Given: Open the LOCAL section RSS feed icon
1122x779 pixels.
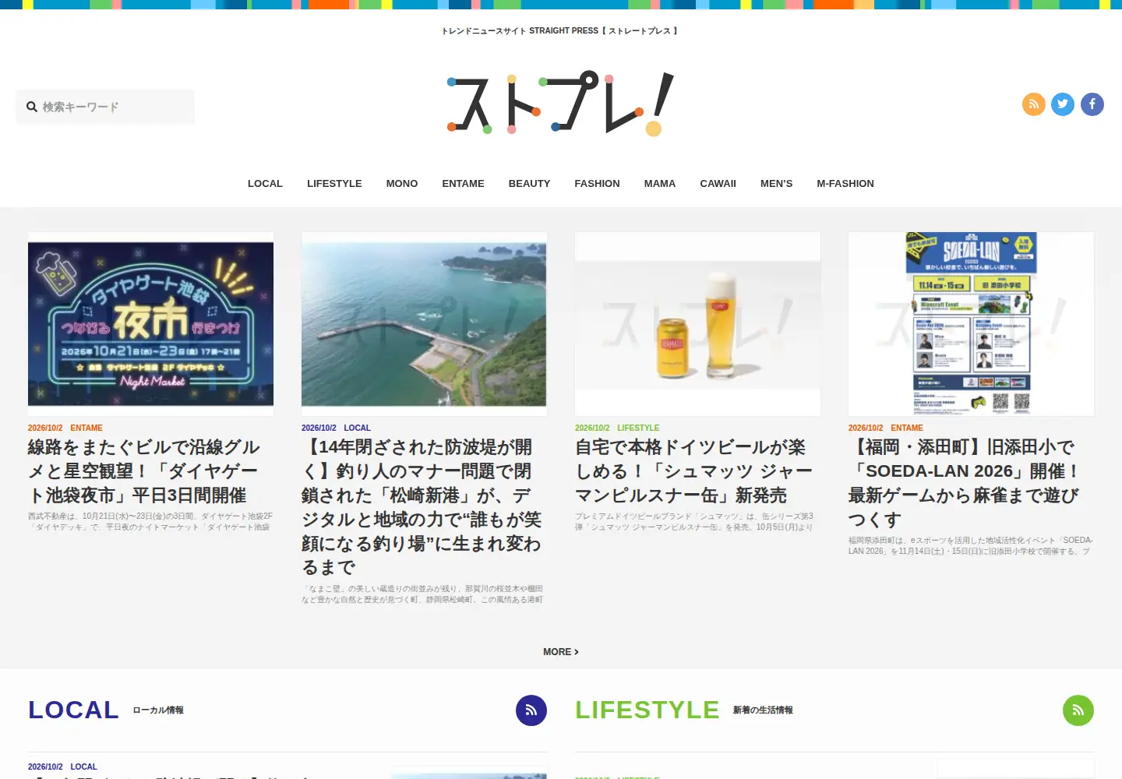Looking at the screenshot, I should [531, 710].
